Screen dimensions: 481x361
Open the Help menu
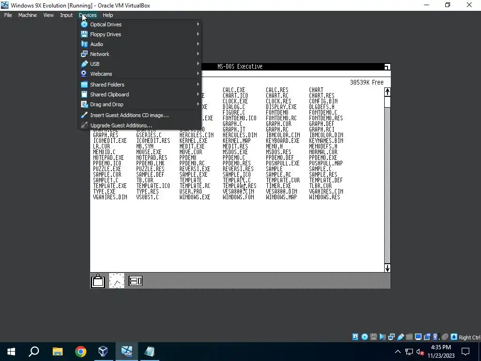tap(108, 15)
